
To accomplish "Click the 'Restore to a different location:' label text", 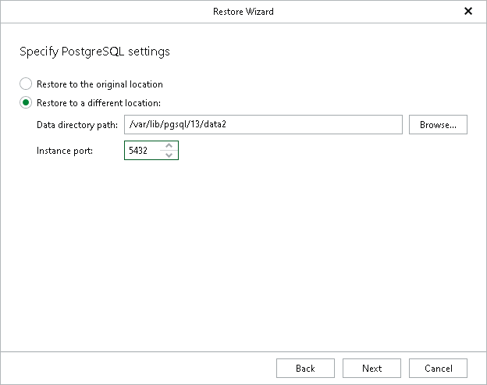I will (x=98, y=103).
